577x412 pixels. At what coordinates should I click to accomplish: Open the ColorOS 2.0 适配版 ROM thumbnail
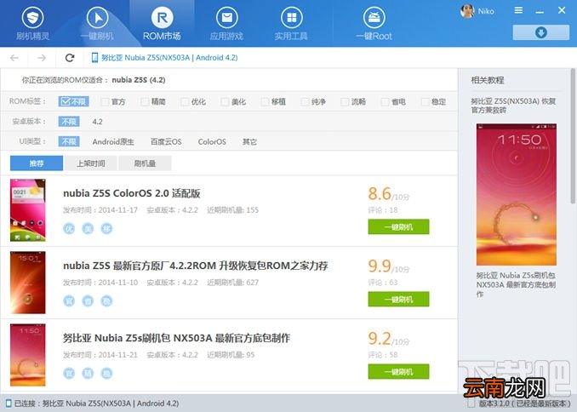[28, 210]
